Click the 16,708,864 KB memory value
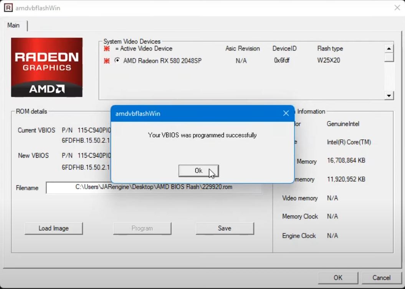Image resolution: width=405 pixels, height=289 pixels. point(346,160)
